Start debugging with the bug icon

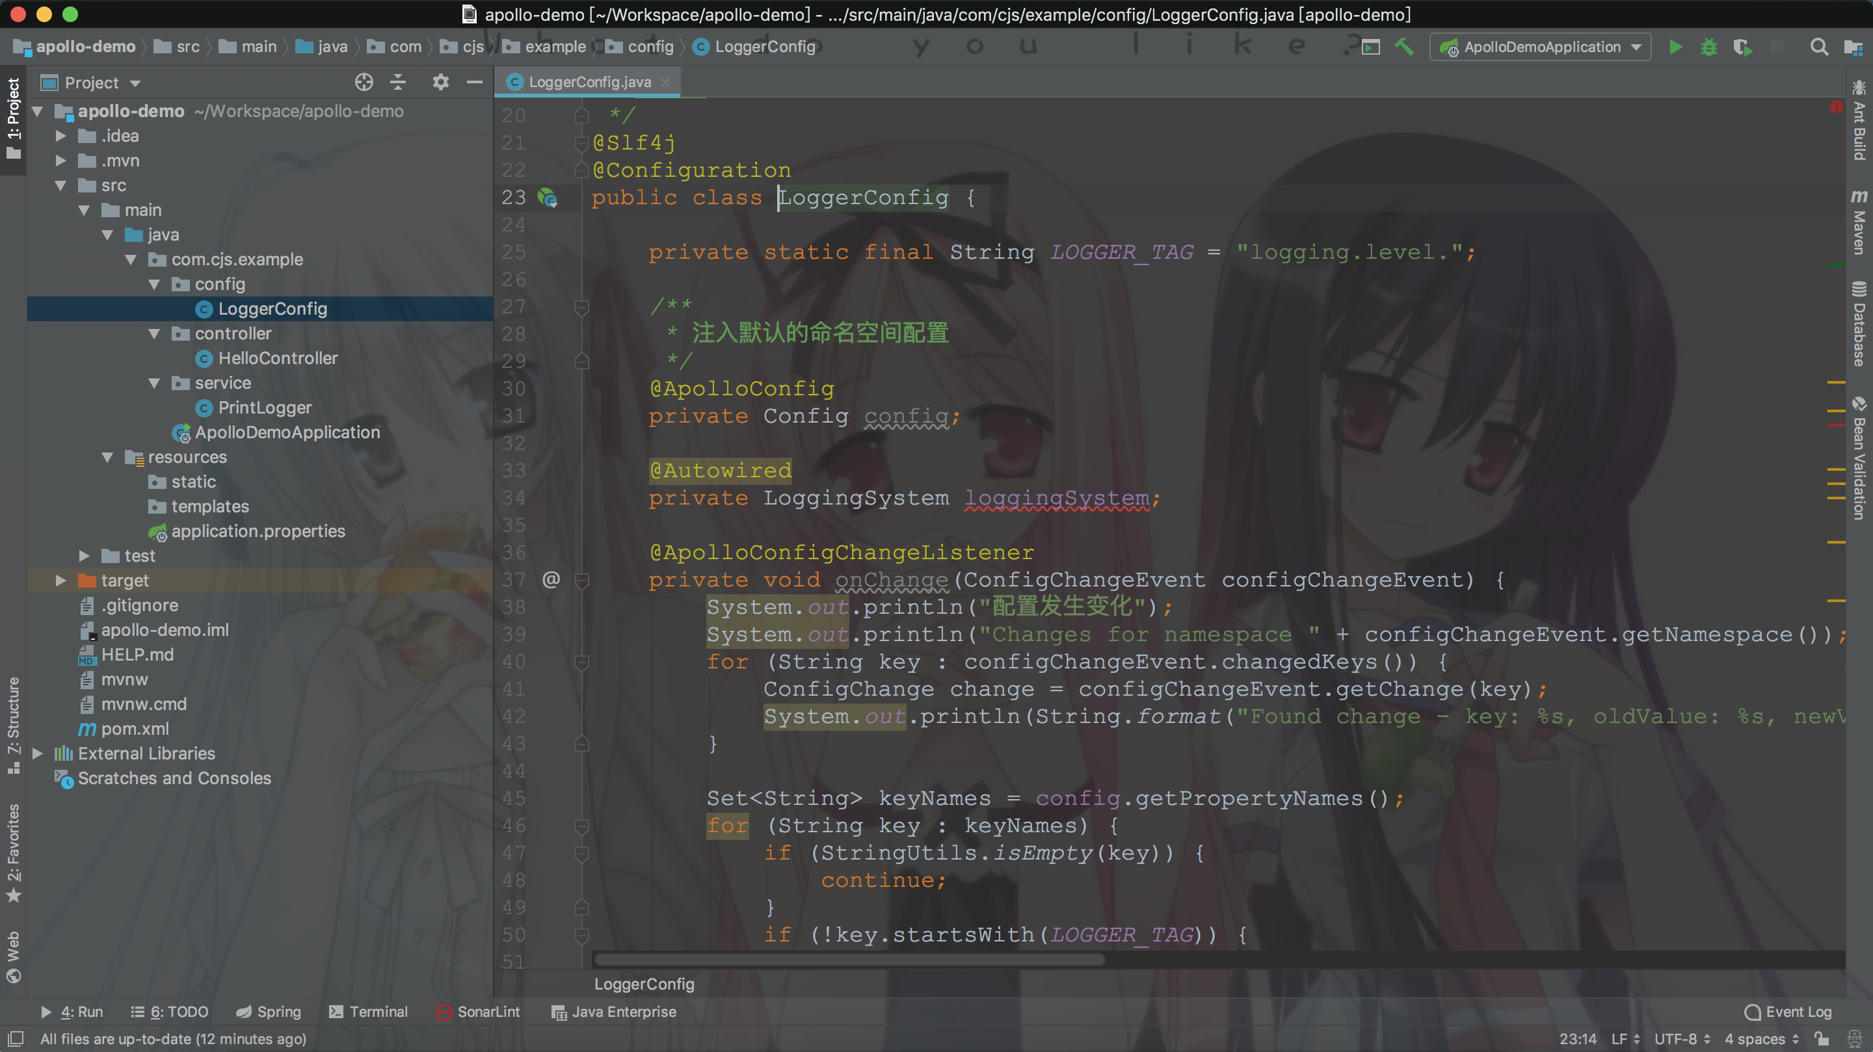point(1708,47)
